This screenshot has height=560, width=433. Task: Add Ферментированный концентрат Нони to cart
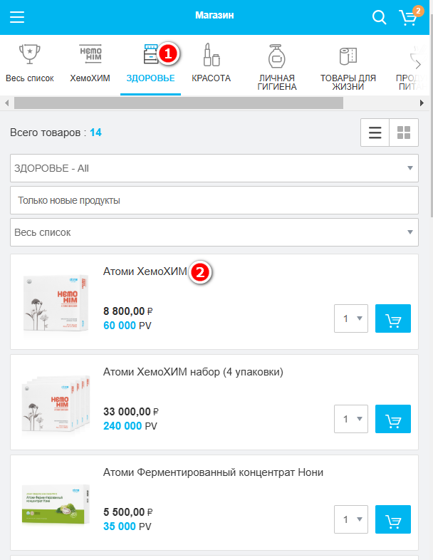pyautogui.click(x=393, y=519)
